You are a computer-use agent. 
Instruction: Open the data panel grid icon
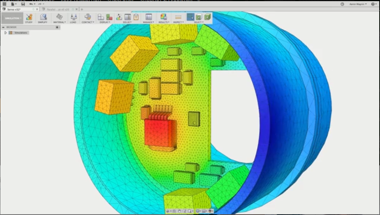(5, 4)
